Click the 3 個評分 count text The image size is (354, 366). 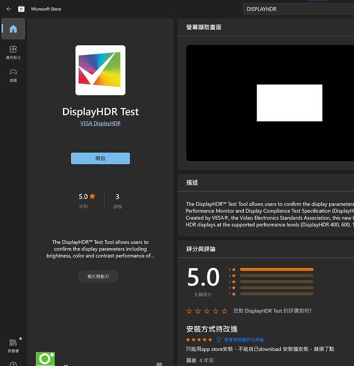[203, 295]
